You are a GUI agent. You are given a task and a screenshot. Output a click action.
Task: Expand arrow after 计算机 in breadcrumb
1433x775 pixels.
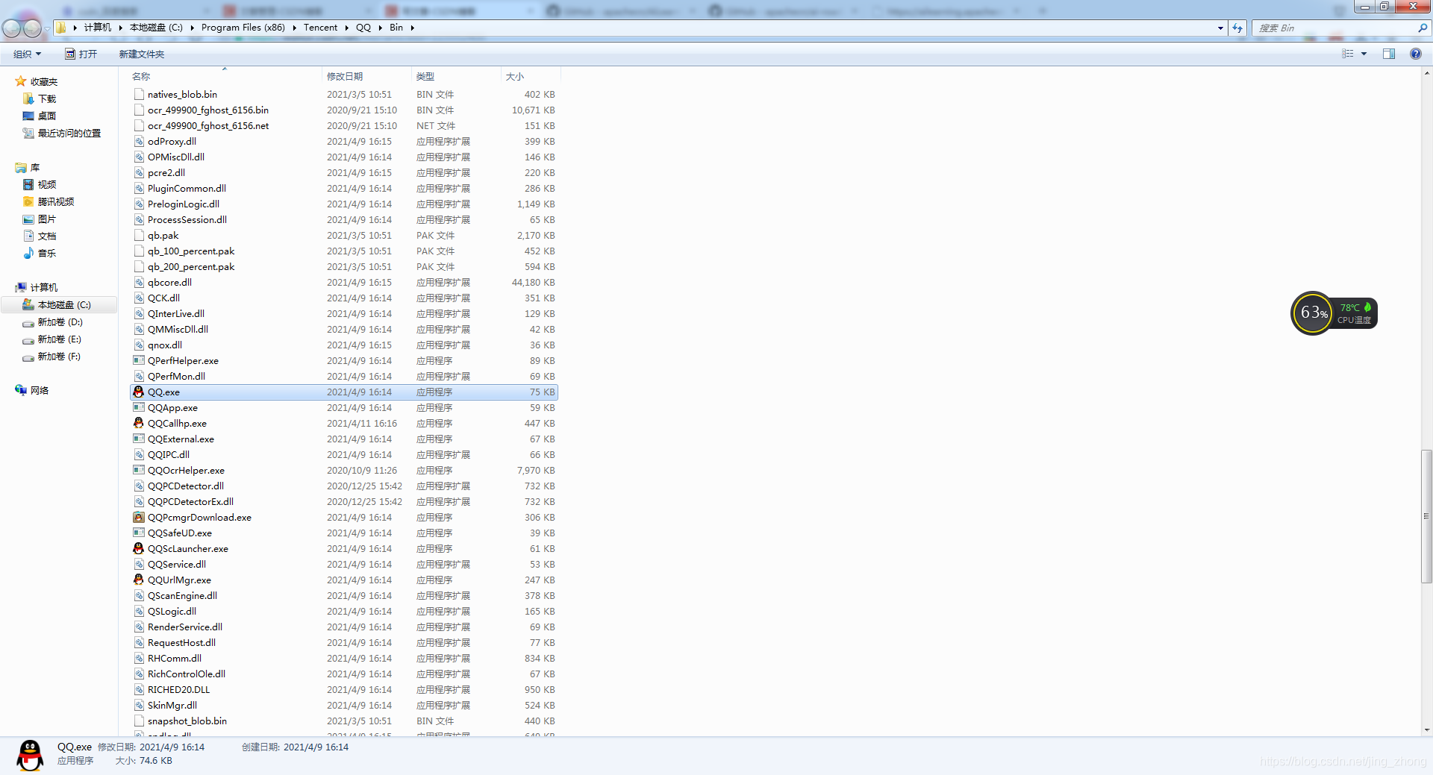(x=120, y=28)
